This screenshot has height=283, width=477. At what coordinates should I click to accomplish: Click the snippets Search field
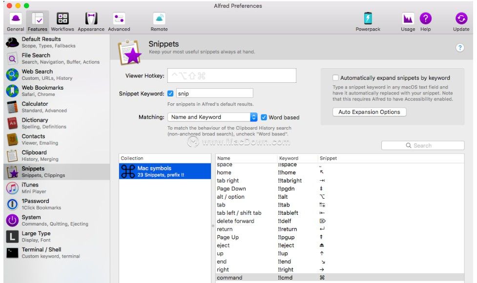pyautogui.click(x=423, y=146)
